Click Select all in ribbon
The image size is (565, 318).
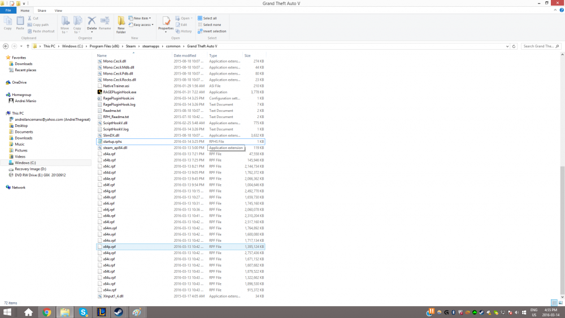pyautogui.click(x=207, y=19)
